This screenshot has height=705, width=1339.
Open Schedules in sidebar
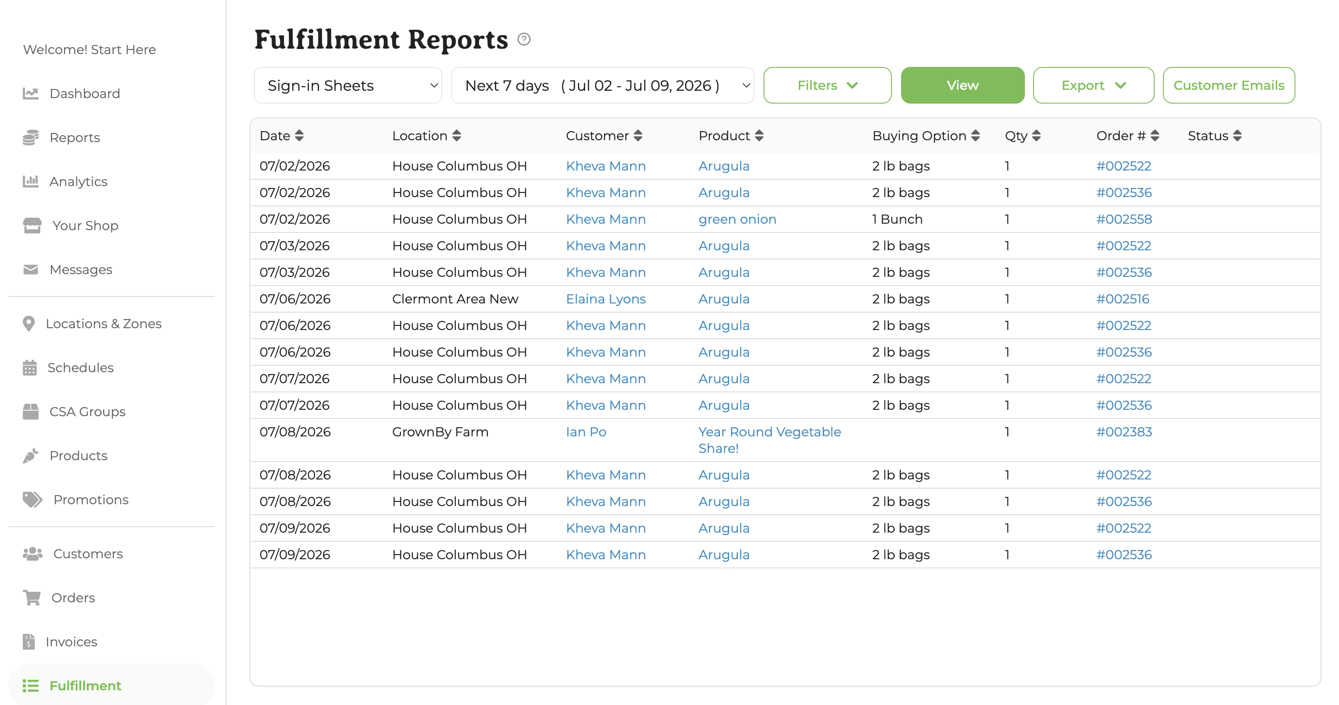tap(81, 368)
